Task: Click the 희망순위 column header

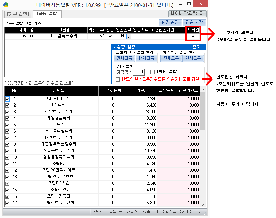Action: click(x=167, y=90)
